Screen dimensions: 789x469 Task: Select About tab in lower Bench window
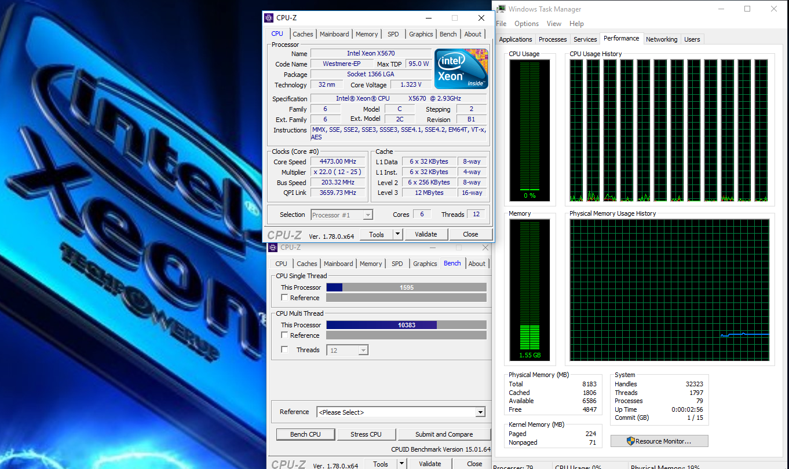click(477, 264)
